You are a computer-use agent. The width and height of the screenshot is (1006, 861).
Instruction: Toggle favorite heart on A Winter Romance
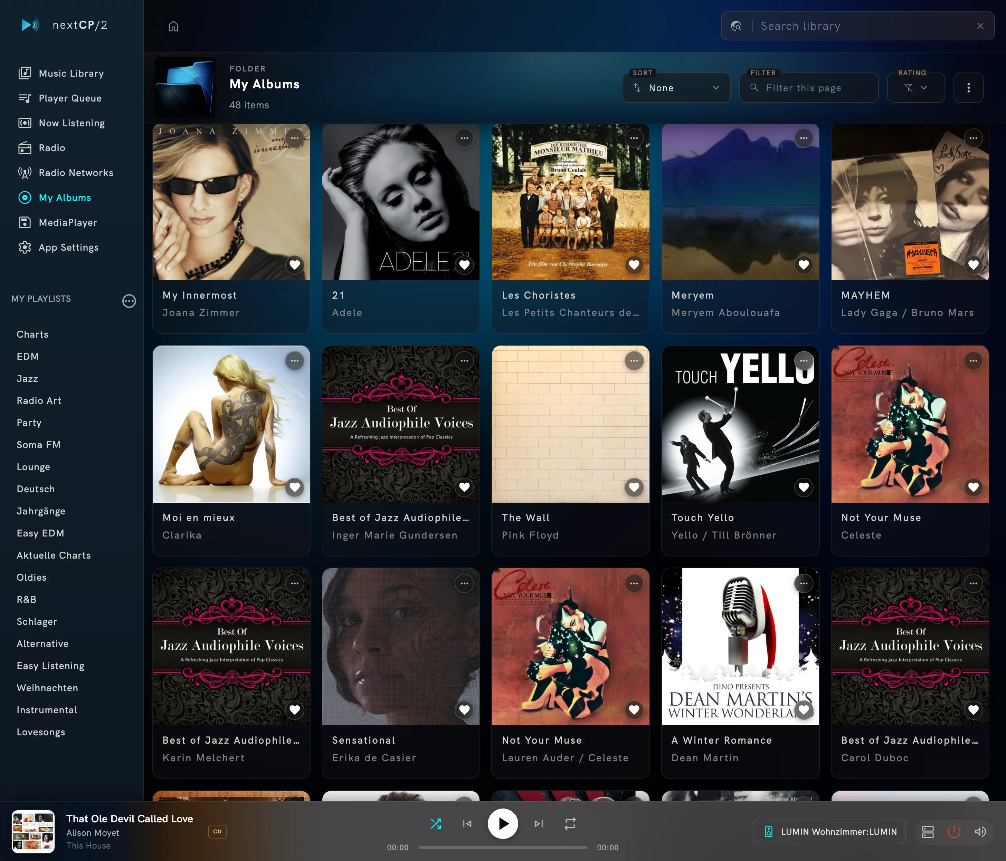tap(804, 710)
